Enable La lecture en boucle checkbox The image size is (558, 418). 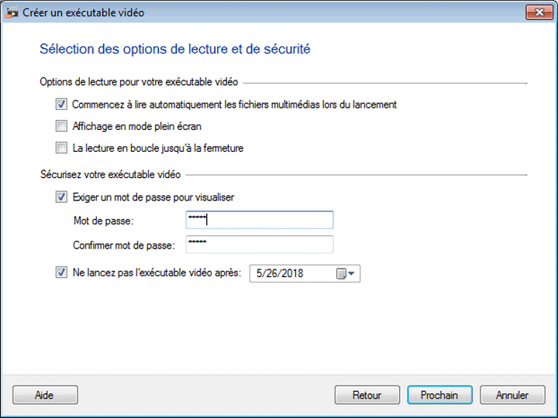click(x=62, y=148)
